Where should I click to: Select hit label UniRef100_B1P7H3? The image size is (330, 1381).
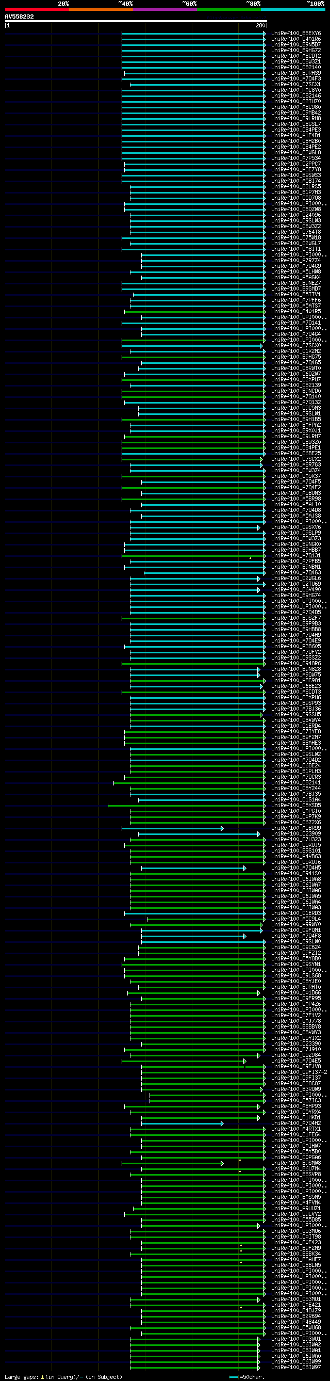(x=296, y=192)
